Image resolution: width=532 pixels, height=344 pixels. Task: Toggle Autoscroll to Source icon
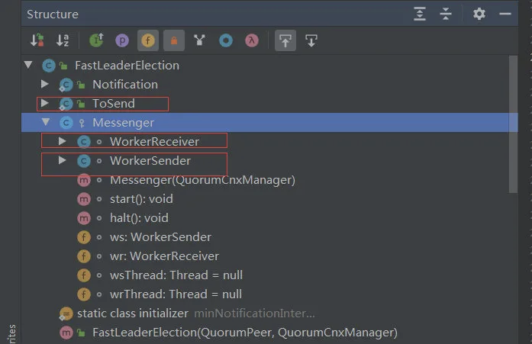pyautogui.click(x=285, y=40)
